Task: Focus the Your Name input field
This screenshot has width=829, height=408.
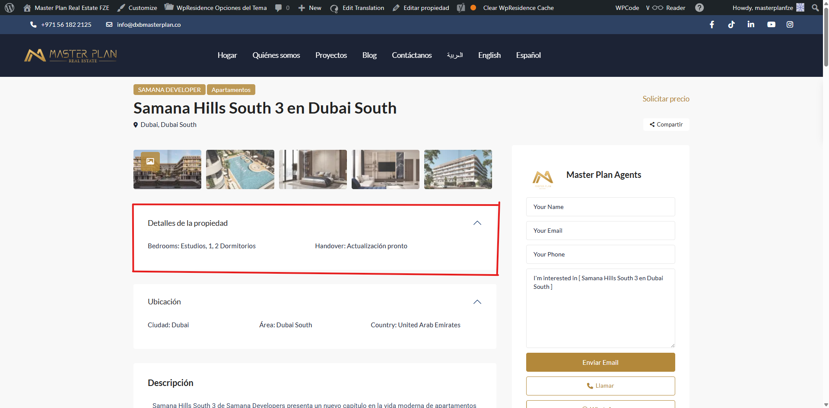Action: [600, 207]
